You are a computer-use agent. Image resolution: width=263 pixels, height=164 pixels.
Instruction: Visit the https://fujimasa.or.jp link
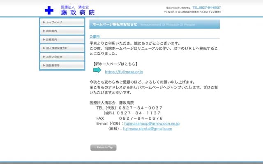coord(124,72)
